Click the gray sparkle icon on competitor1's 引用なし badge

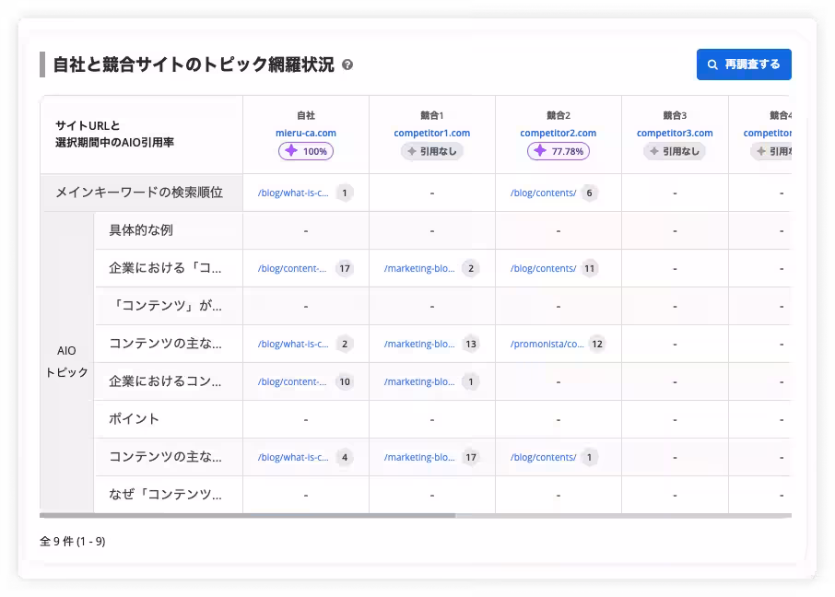tap(414, 150)
